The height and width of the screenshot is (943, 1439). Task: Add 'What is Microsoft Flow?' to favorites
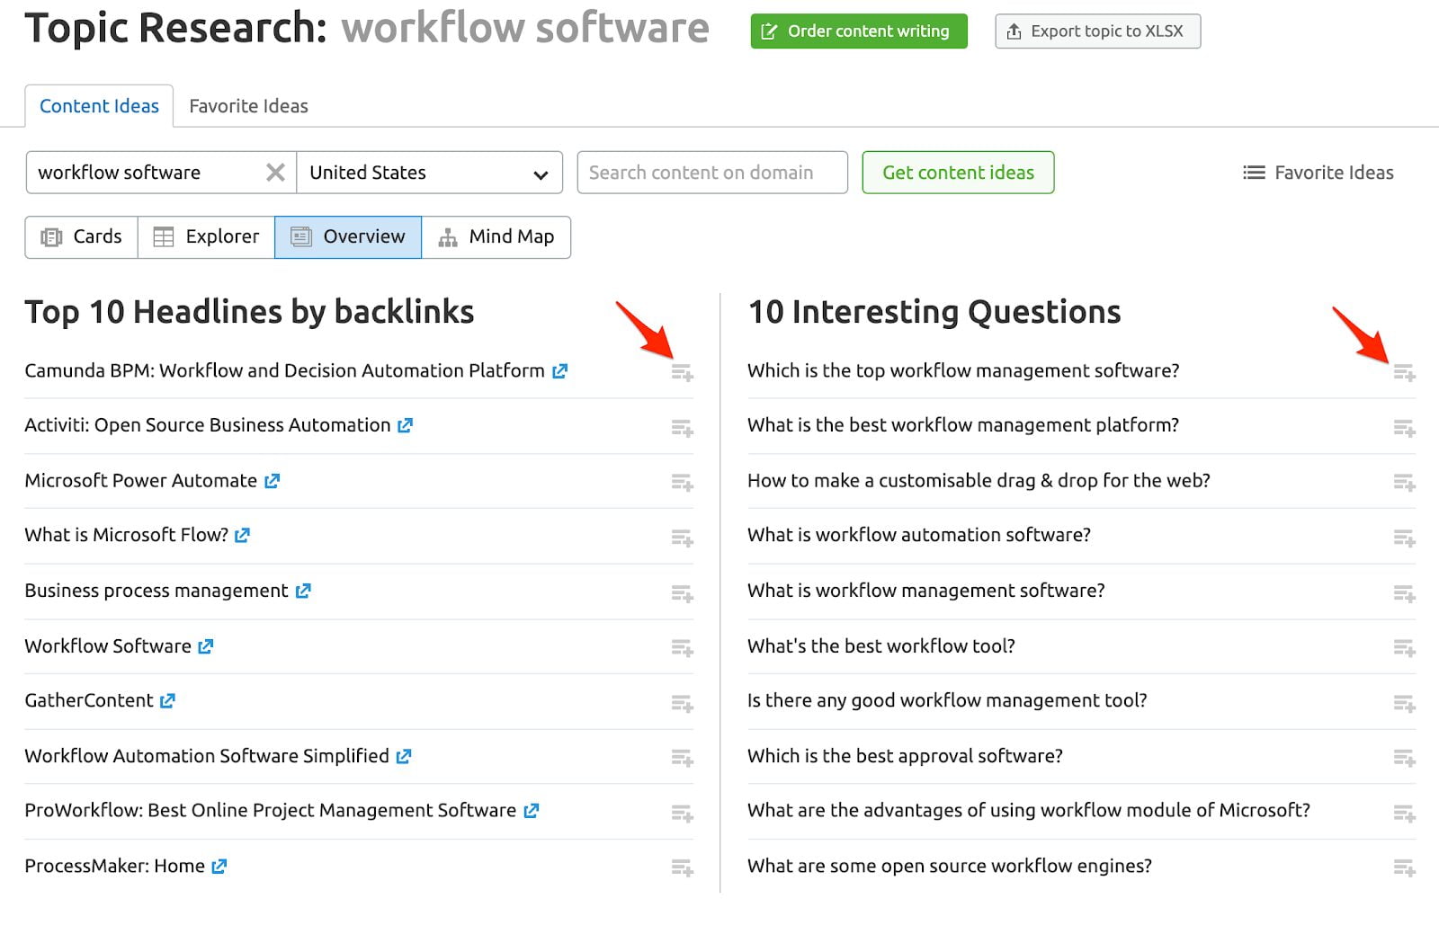click(x=683, y=538)
